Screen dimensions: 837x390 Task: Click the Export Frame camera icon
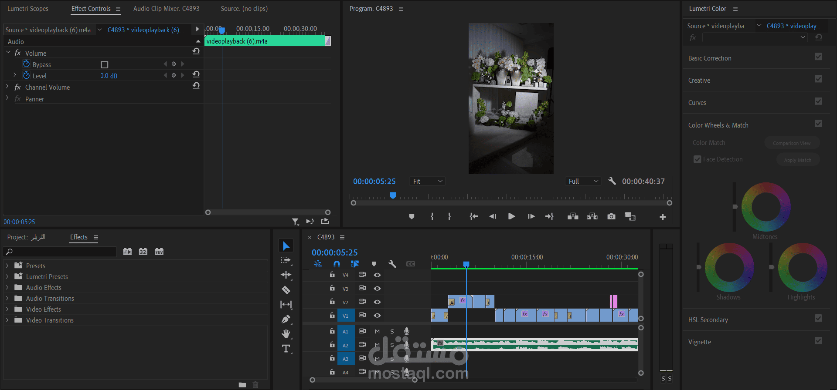point(611,216)
